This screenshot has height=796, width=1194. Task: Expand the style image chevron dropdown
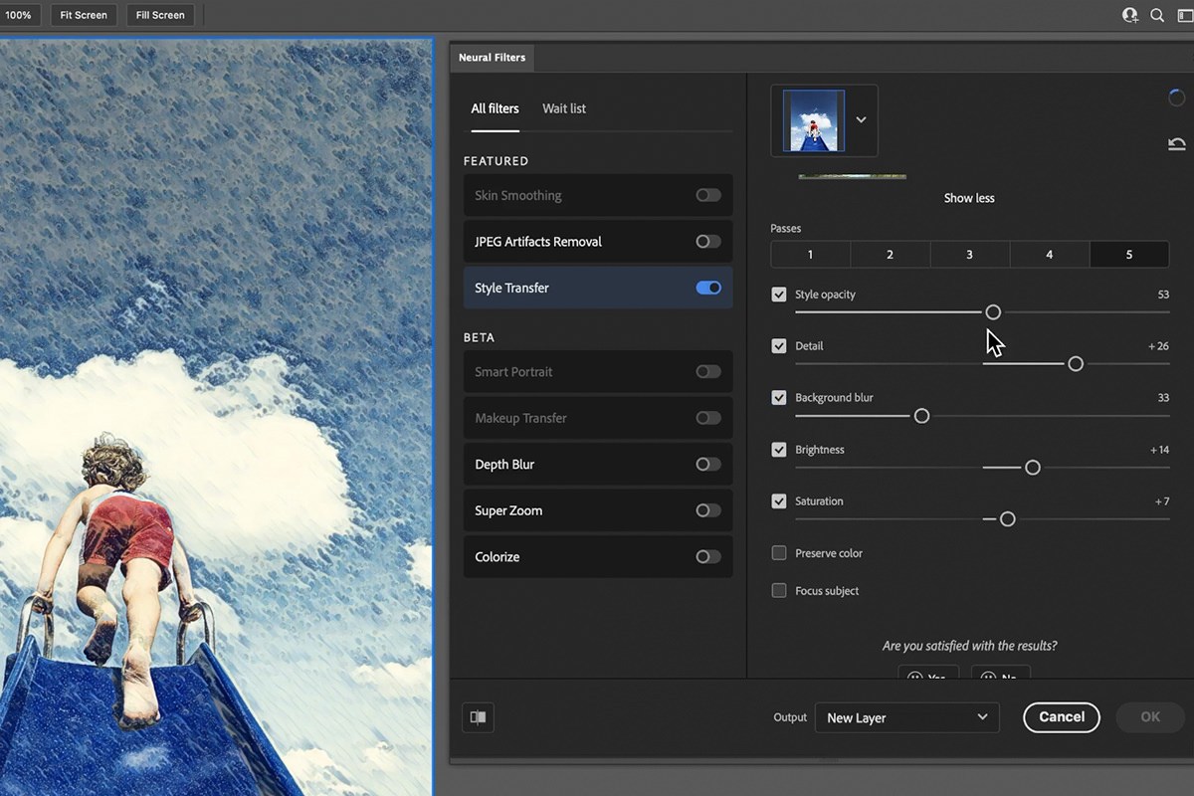pos(861,120)
